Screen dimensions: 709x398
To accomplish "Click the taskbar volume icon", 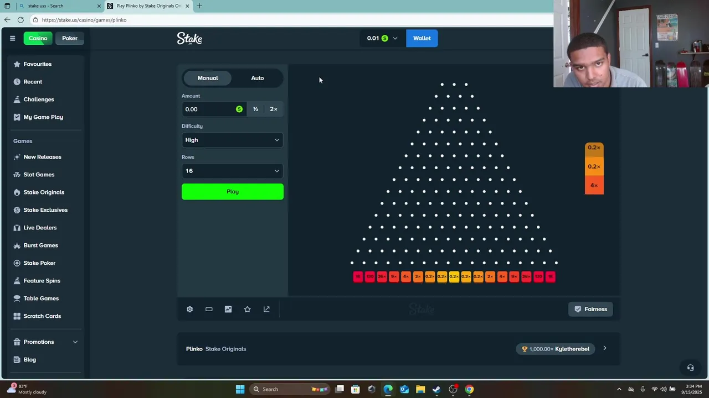I will point(664,389).
